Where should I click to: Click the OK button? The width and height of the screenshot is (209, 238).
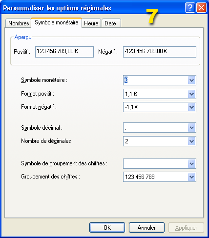point(107,228)
